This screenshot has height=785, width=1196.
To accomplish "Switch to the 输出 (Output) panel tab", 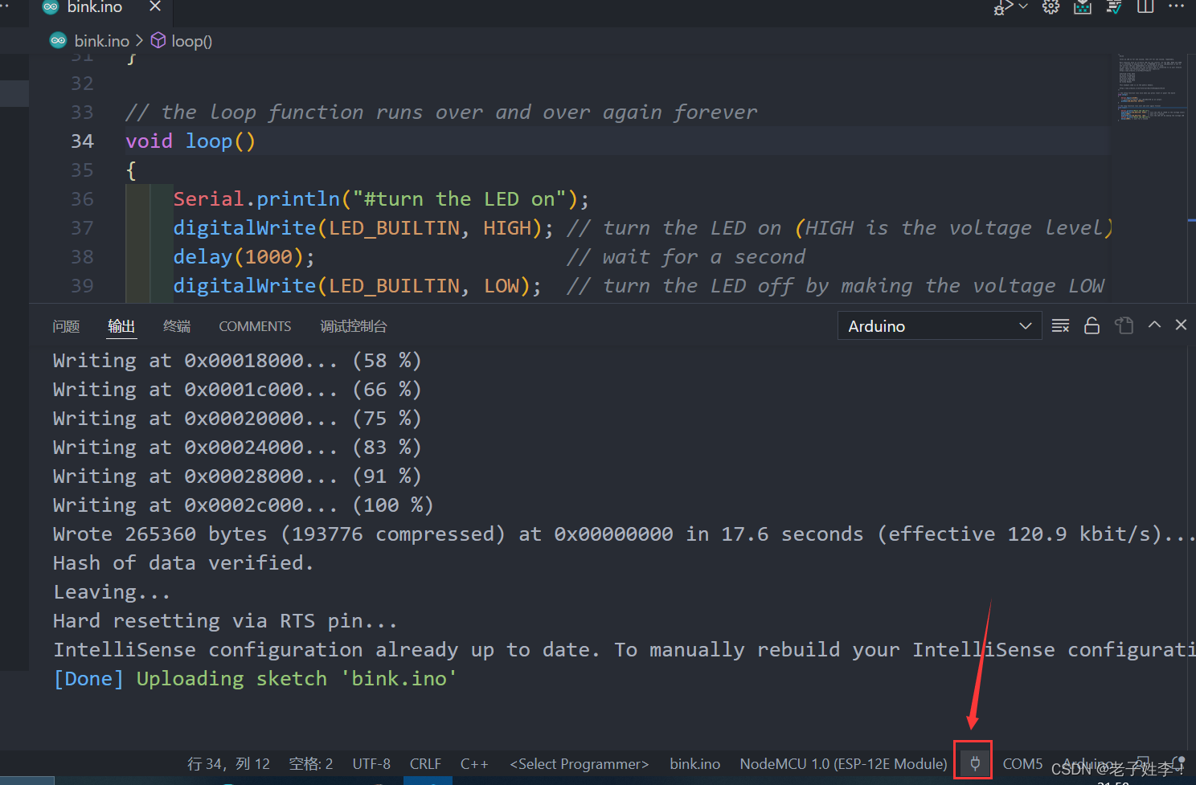I will (121, 326).
